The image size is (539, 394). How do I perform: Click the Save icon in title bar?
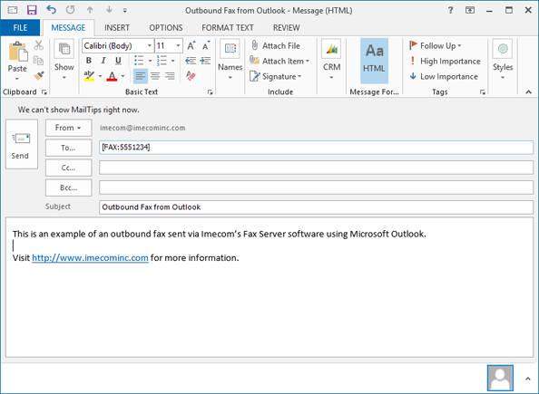click(32, 10)
